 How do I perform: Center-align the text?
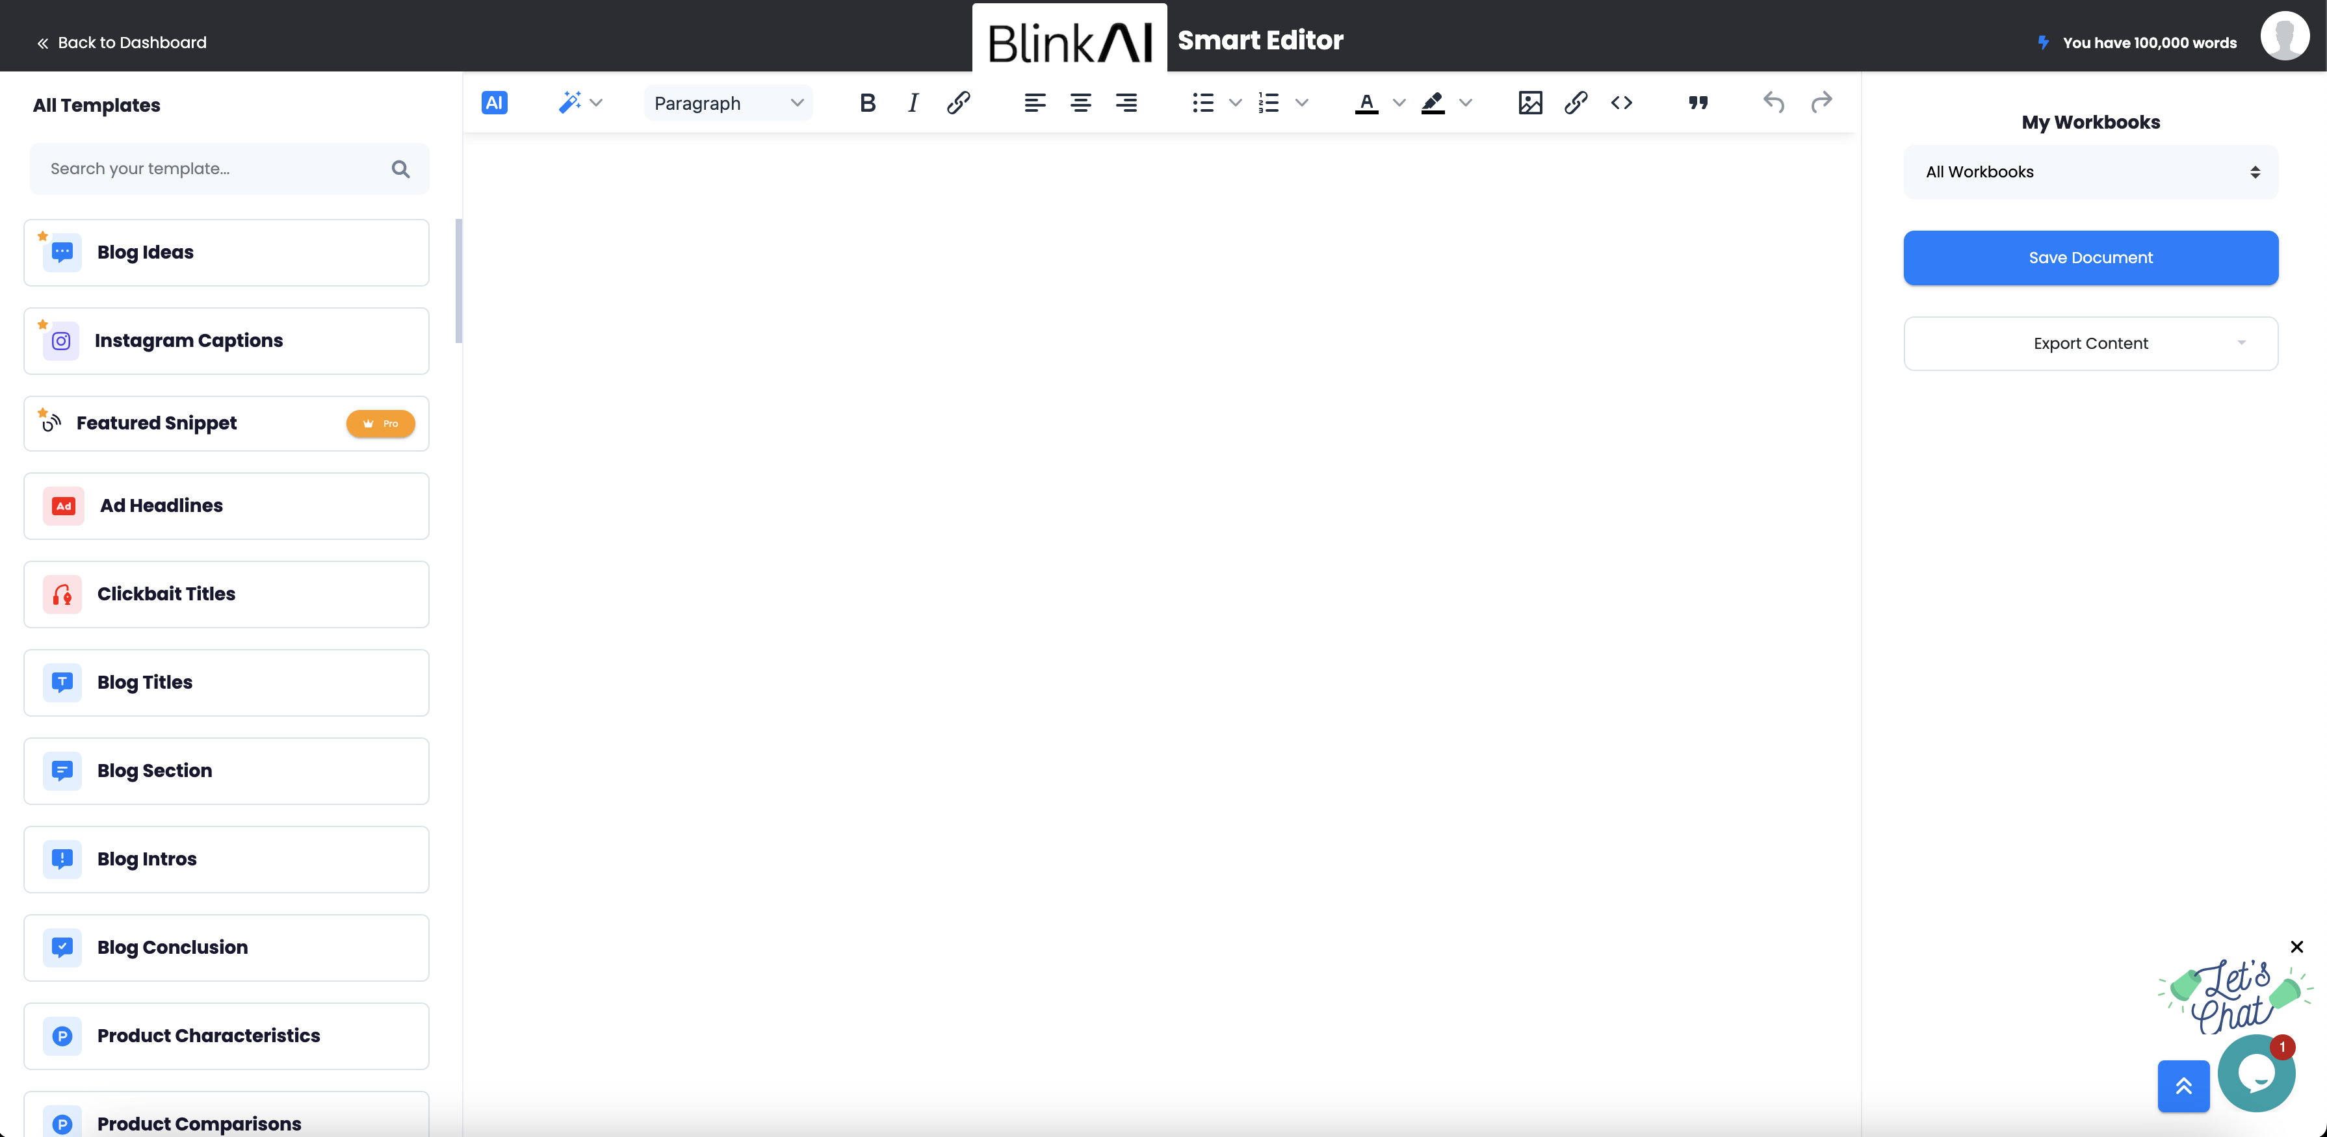coord(1080,103)
